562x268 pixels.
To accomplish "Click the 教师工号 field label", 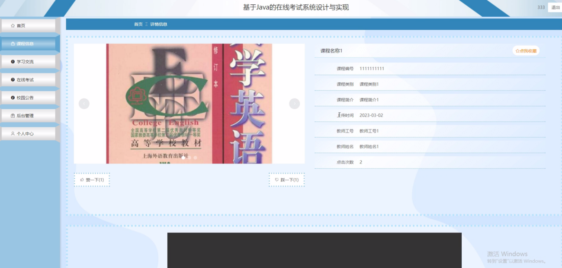I will [345, 131].
